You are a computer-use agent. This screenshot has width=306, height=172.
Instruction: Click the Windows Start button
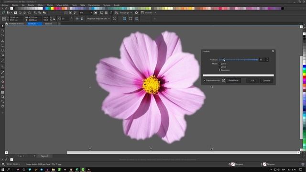point(3,170)
